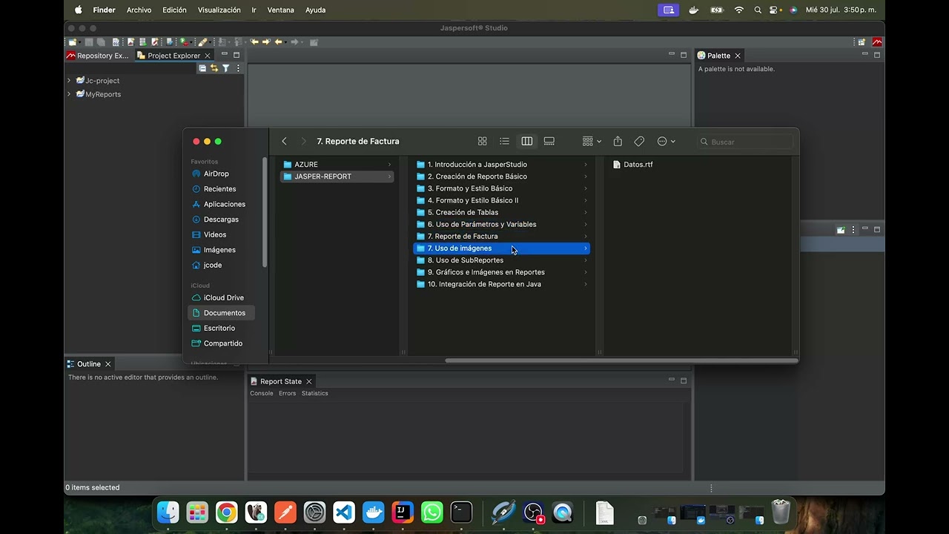Image resolution: width=949 pixels, height=534 pixels.
Task: Open Visual Studio Code from the Dock
Action: point(344,512)
